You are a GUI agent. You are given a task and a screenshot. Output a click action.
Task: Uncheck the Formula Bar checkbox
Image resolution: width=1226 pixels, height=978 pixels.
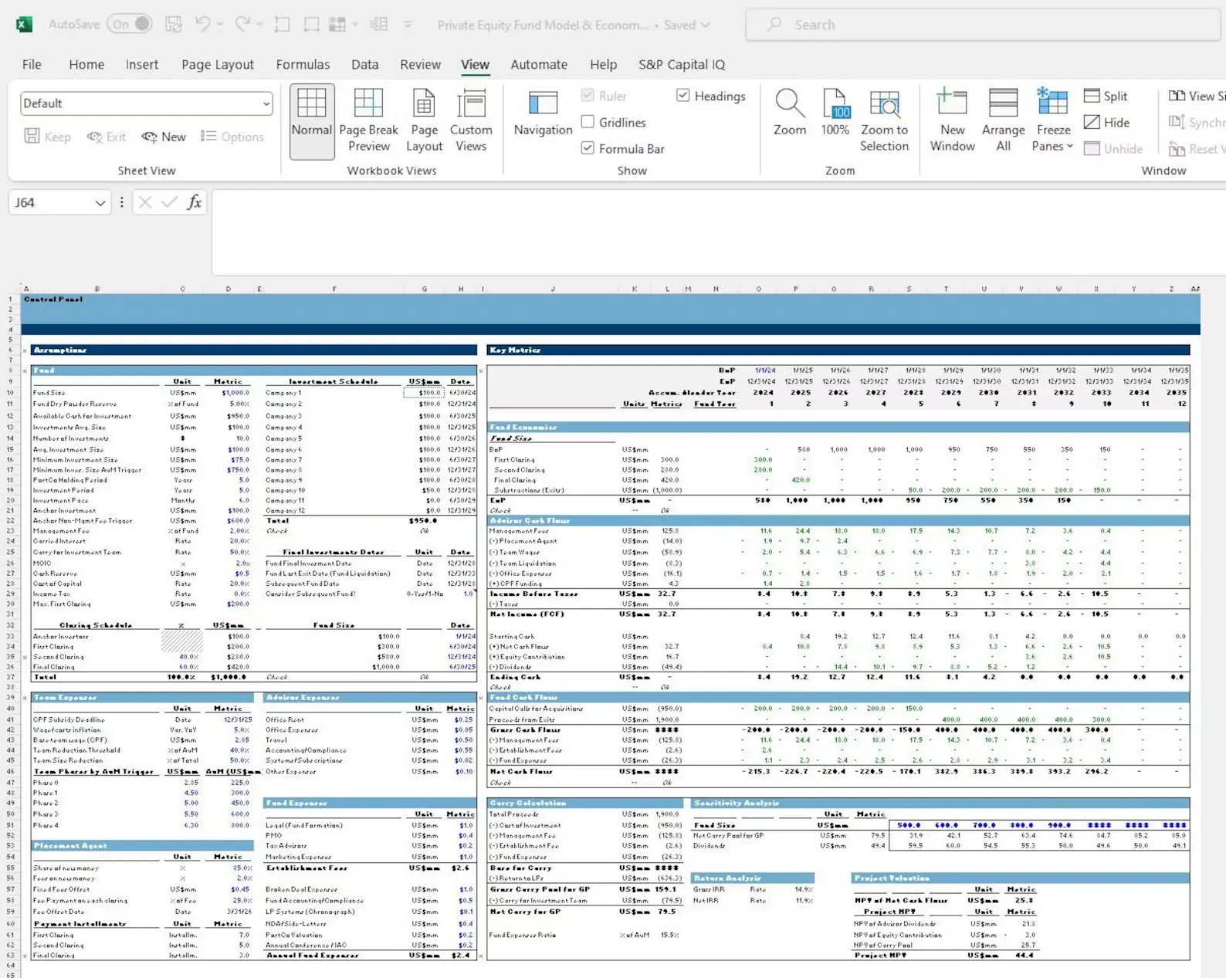(588, 148)
